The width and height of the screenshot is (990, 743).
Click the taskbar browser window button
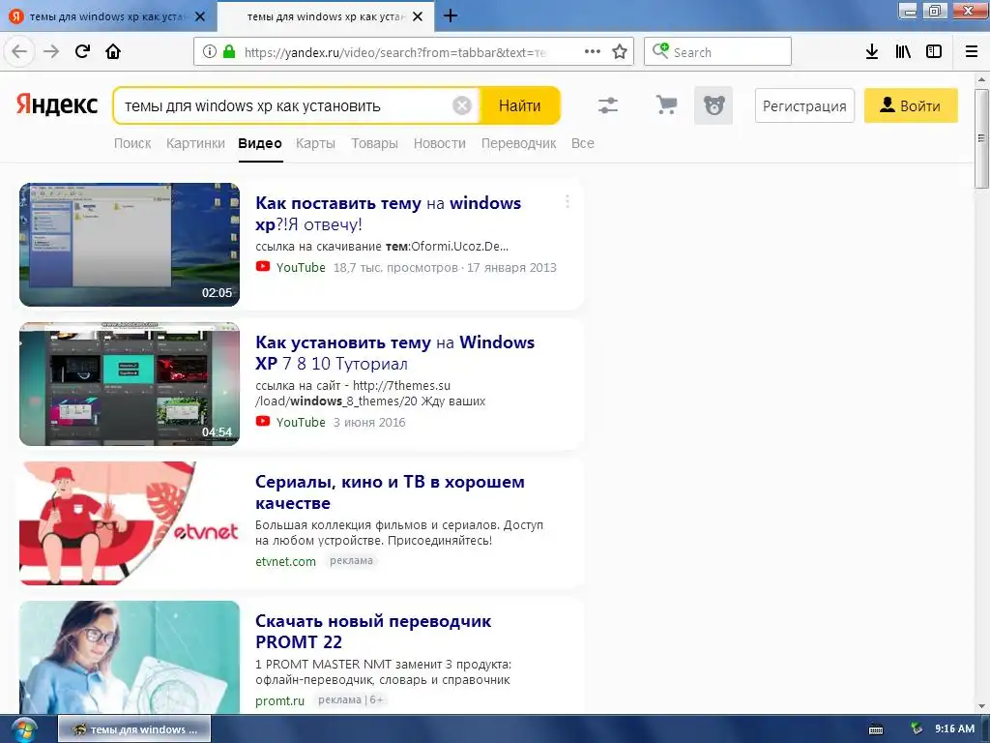[134, 729]
